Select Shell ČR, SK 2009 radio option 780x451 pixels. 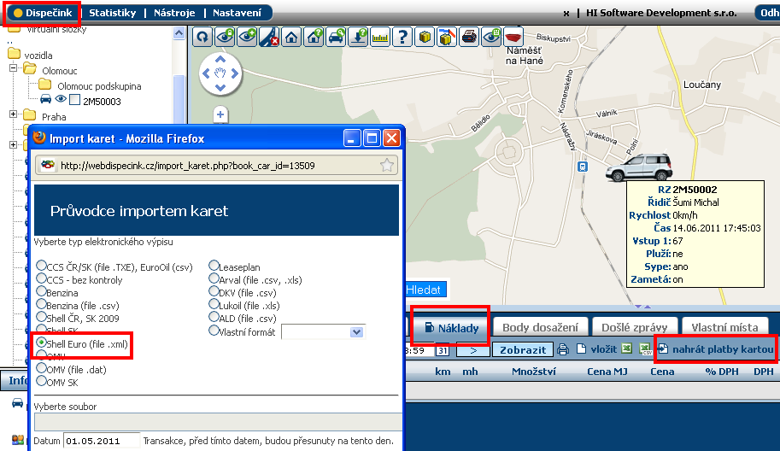pyautogui.click(x=41, y=317)
